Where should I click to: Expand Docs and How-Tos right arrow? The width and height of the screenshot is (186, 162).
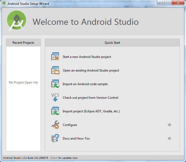[x=169, y=138]
